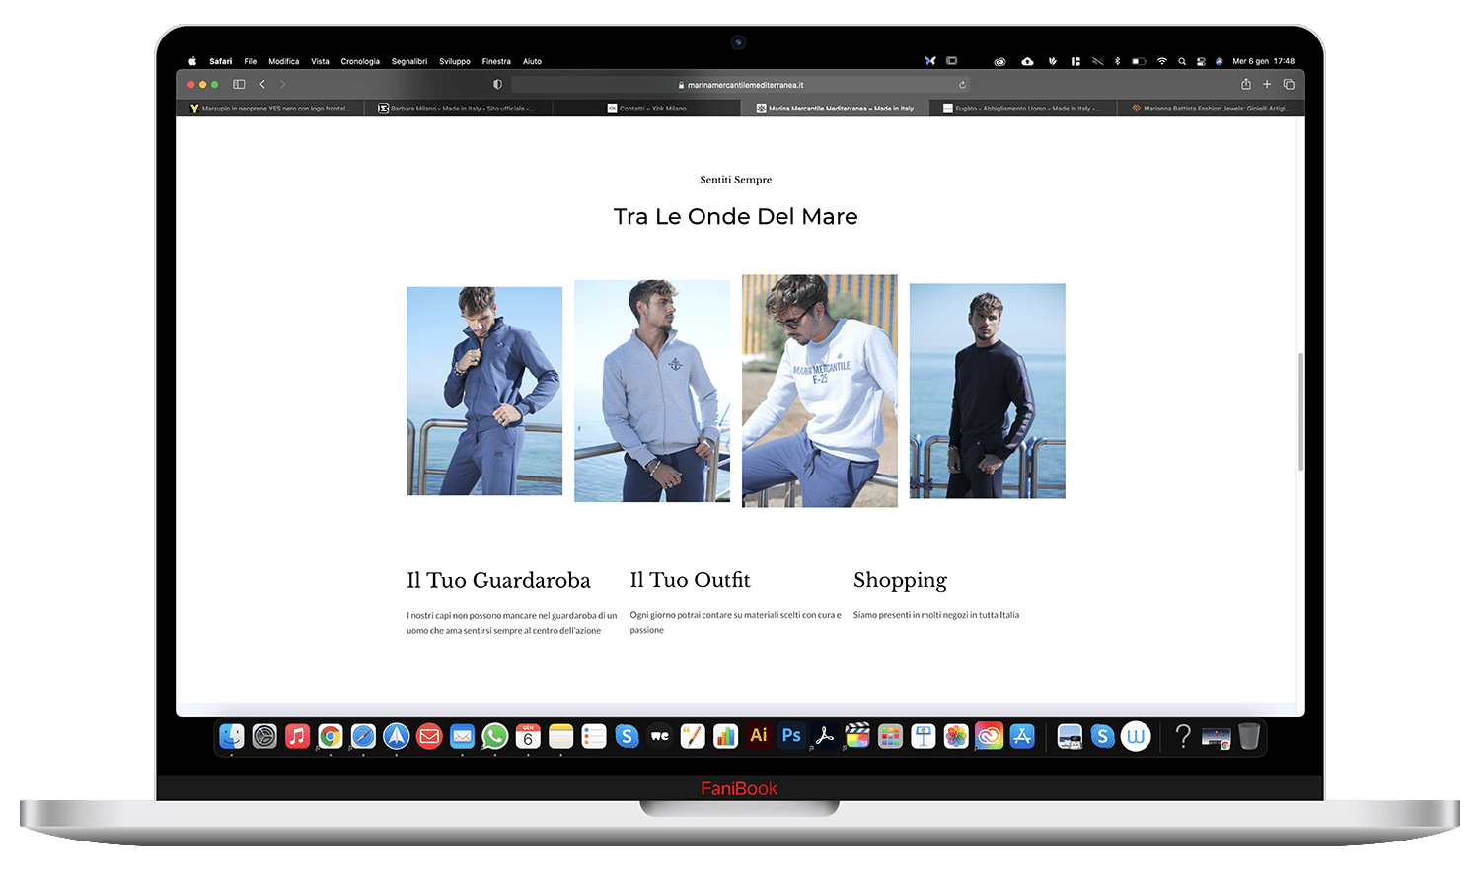Screen dimensions: 1480x878
Task: Launch Google Chrome from the Dock
Action: click(331, 736)
